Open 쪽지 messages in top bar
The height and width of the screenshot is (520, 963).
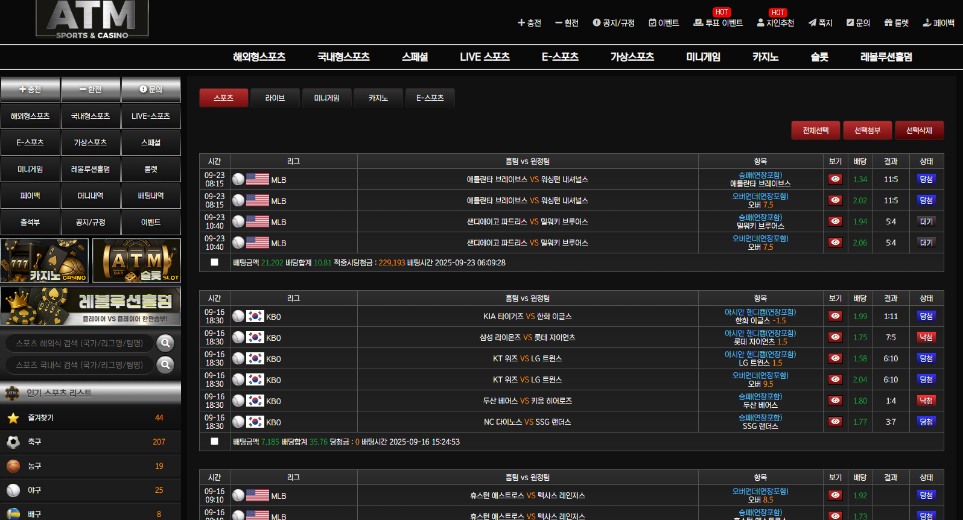tap(821, 23)
